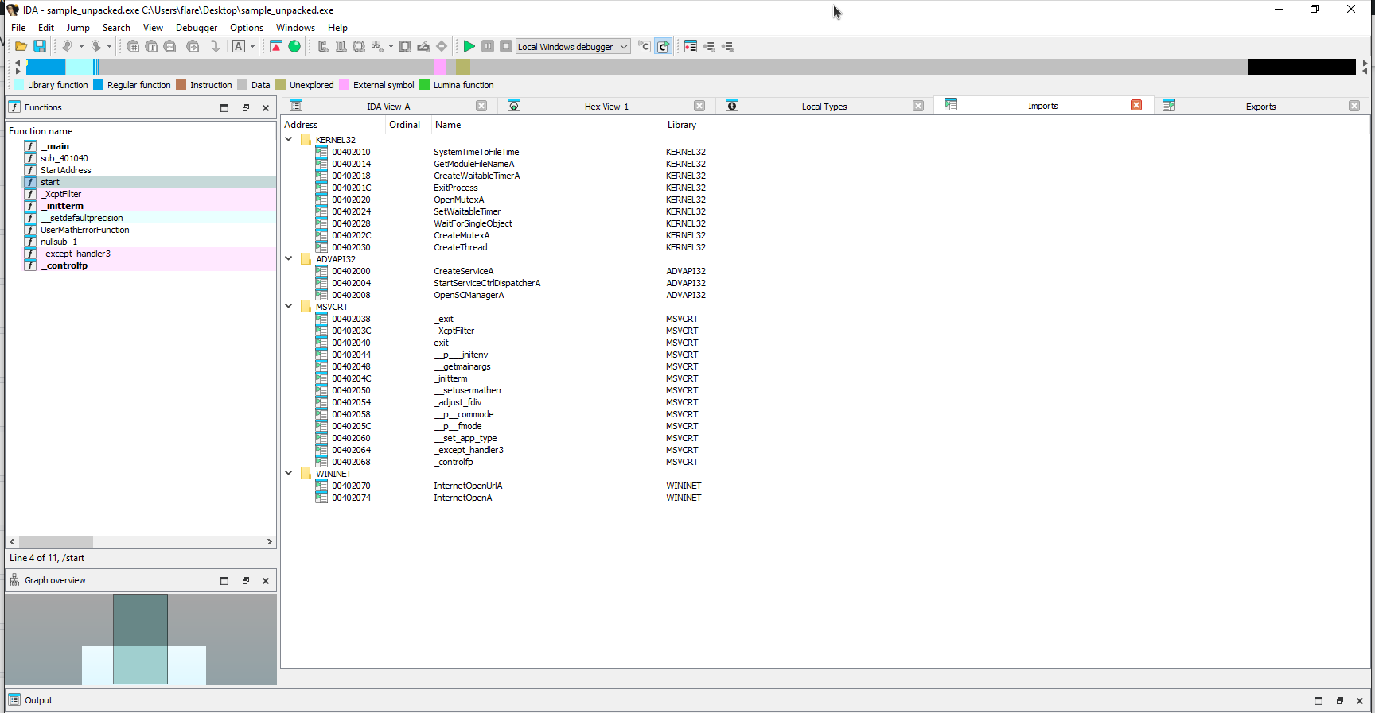Viewport: 1375px width, 713px height.
Task: Click the highlighted C-source debugging toggle icon
Action: [663, 47]
